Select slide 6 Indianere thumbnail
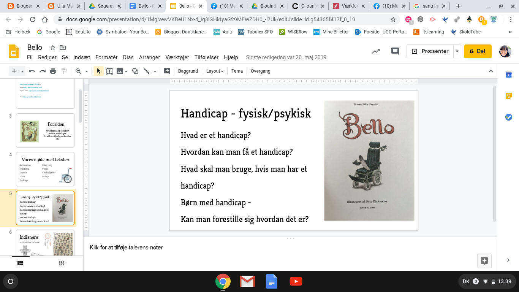 [x=45, y=243]
